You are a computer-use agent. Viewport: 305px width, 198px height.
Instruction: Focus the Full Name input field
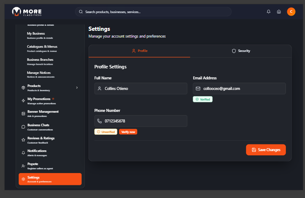click(x=141, y=89)
